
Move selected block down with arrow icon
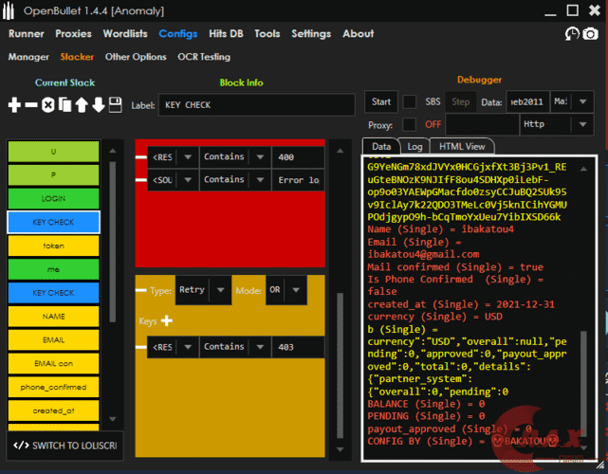[99, 105]
